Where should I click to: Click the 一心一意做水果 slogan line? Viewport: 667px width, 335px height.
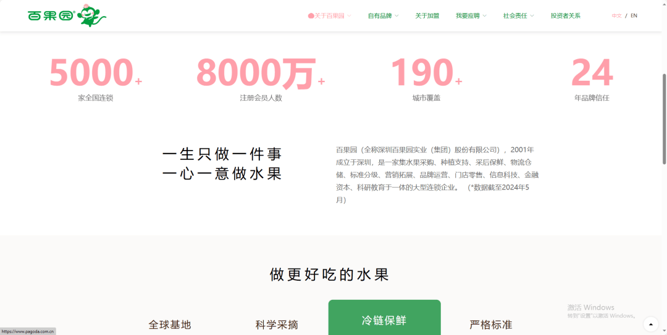click(222, 174)
